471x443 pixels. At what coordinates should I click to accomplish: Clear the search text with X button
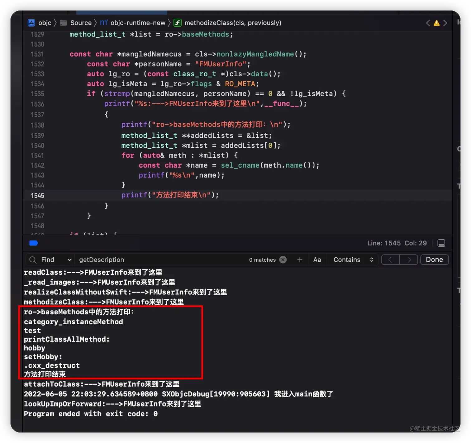click(x=283, y=260)
